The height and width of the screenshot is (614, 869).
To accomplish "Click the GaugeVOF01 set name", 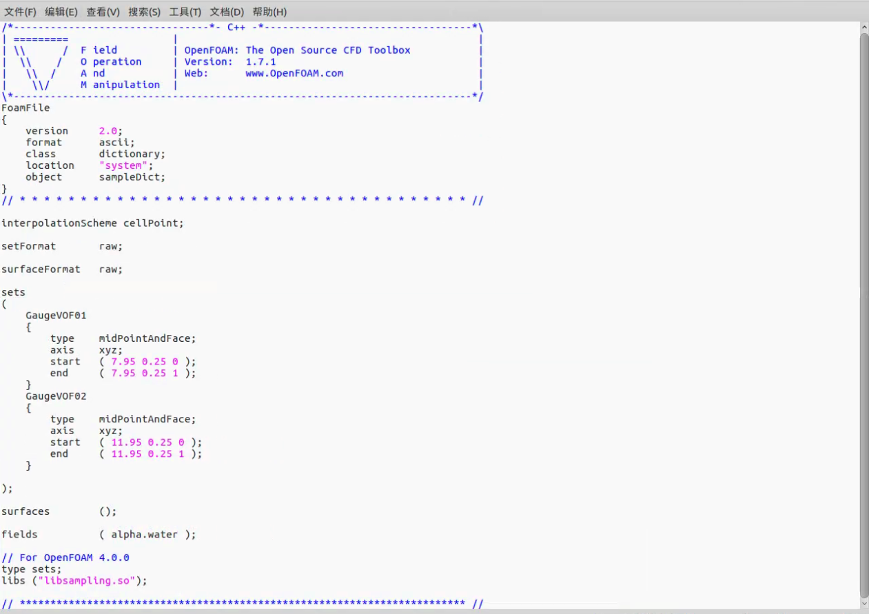I will pyautogui.click(x=57, y=316).
